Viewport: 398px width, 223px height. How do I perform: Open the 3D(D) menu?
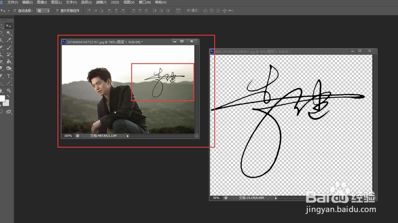point(115,2)
